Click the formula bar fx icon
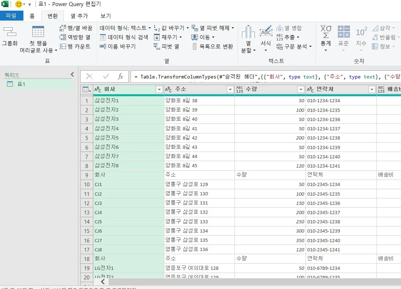Image resolution: width=401 pixels, height=289 pixels. pyautogui.click(x=120, y=76)
